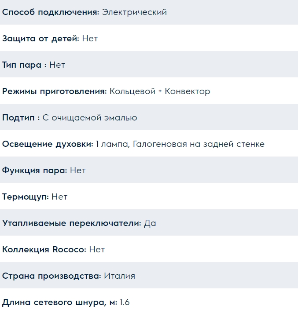Click the 'Подтип' label
298x313 pixels.
click(x=21, y=118)
